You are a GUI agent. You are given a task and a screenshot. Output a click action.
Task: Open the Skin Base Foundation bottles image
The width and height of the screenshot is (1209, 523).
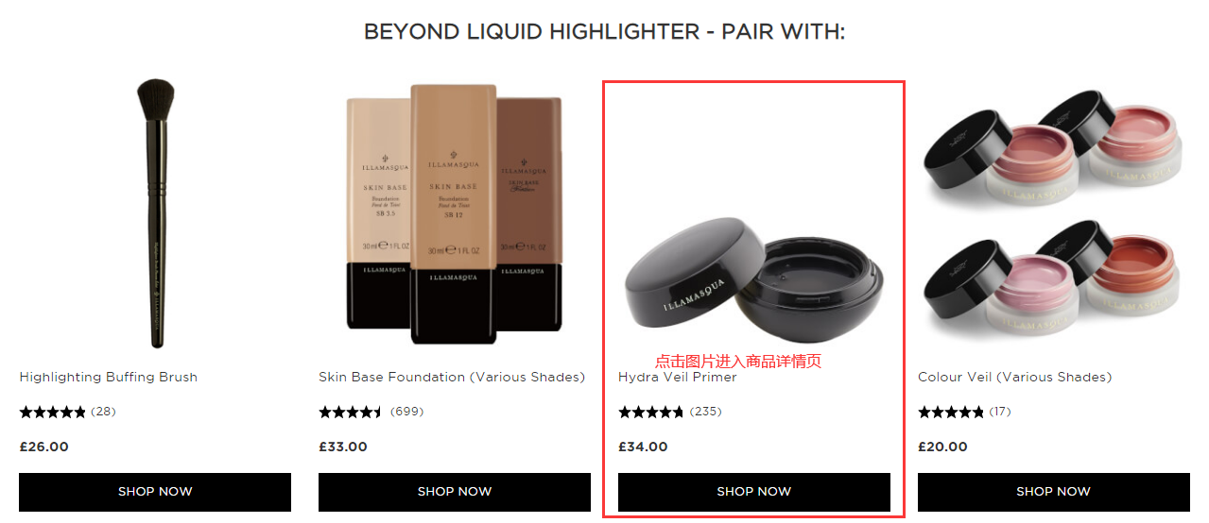click(x=455, y=215)
